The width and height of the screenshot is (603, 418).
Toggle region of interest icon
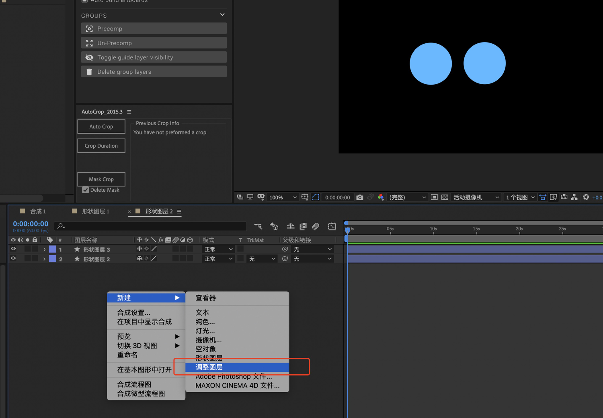316,197
